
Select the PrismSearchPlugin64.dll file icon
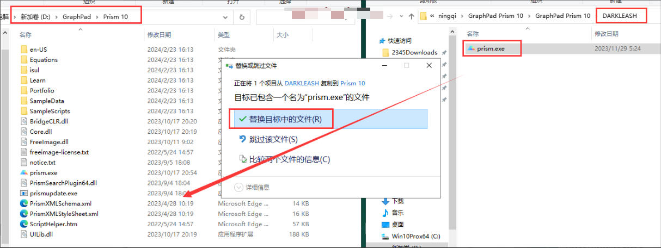pos(24,183)
